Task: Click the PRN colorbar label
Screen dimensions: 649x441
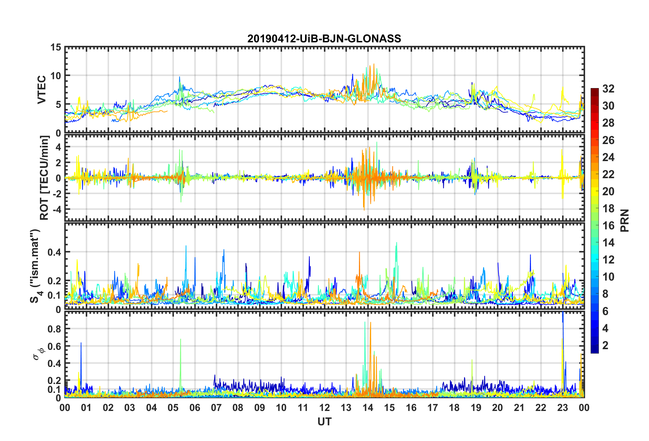Action: (624, 220)
